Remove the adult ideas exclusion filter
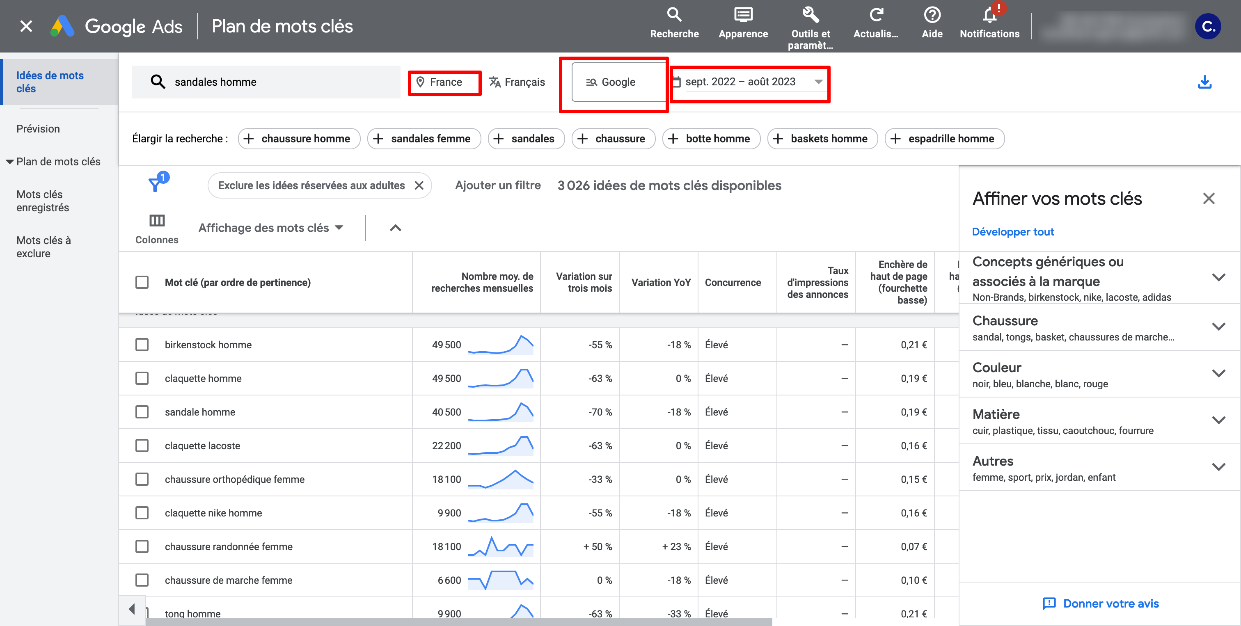 point(419,185)
